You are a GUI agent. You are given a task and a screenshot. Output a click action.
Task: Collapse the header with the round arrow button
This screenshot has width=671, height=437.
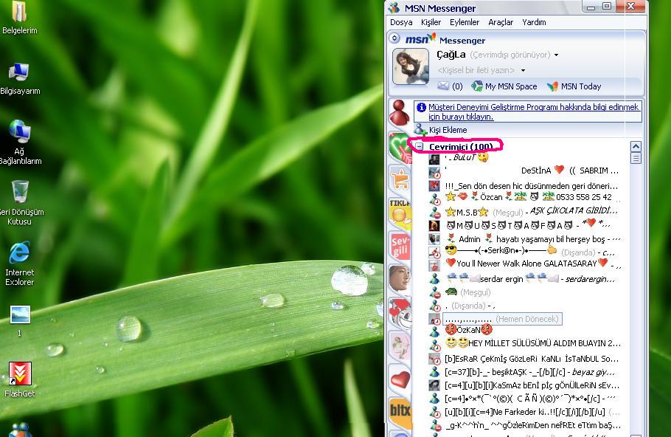(x=394, y=38)
